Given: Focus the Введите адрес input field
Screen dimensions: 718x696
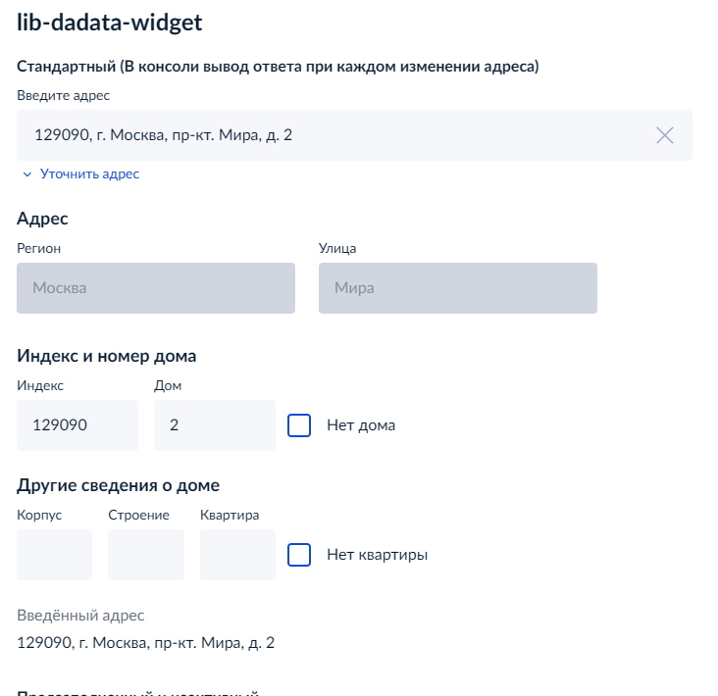Looking at the screenshot, I should 354,135.
